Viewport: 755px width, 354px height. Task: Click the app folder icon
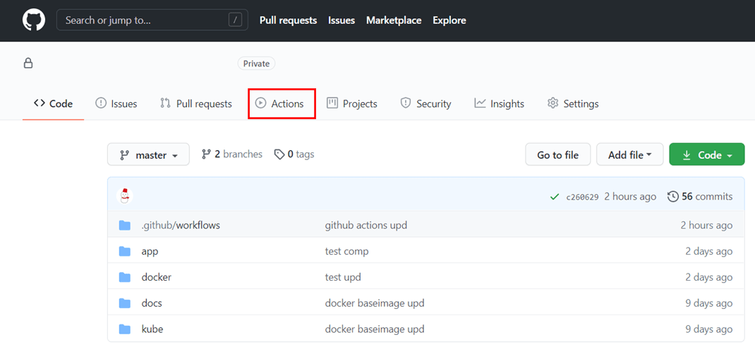(125, 251)
